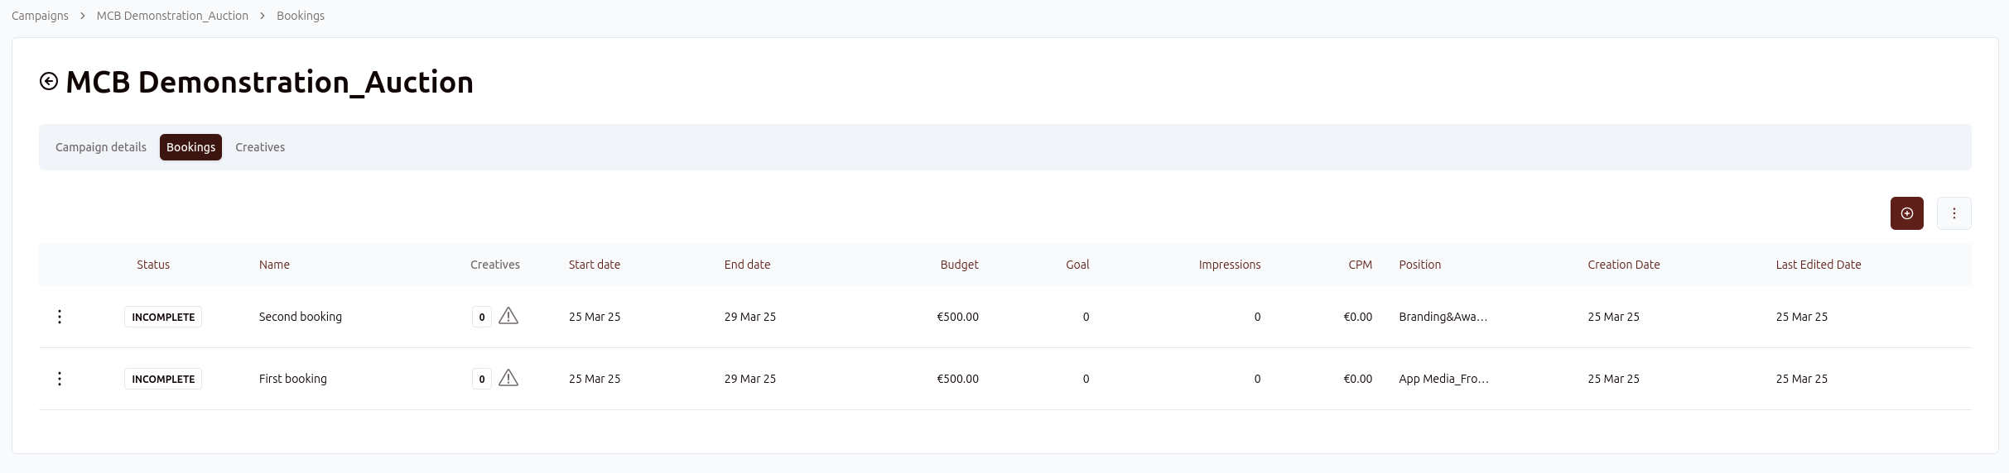Click creatives count badge for First booking
The height and width of the screenshot is (473, 2009).
tap(482, 379)
